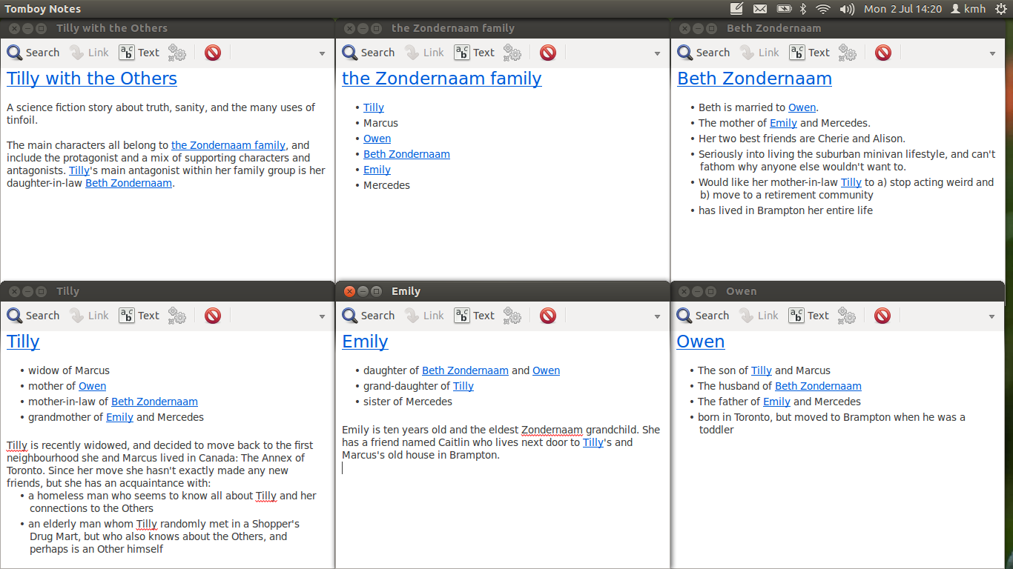Image resolution: width=1013 pixels, height=569 pixels.
Task: Open Text menu in Beth Zondernaam window
Action: [810, 53]
